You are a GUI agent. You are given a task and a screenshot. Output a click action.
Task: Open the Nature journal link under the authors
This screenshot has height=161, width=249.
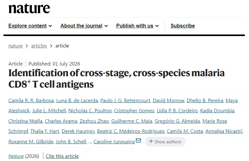tap(16, 156)
